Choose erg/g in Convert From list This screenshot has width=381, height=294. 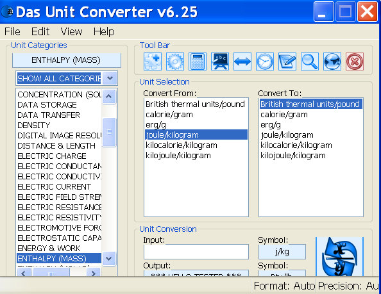[x=196, y=125]
